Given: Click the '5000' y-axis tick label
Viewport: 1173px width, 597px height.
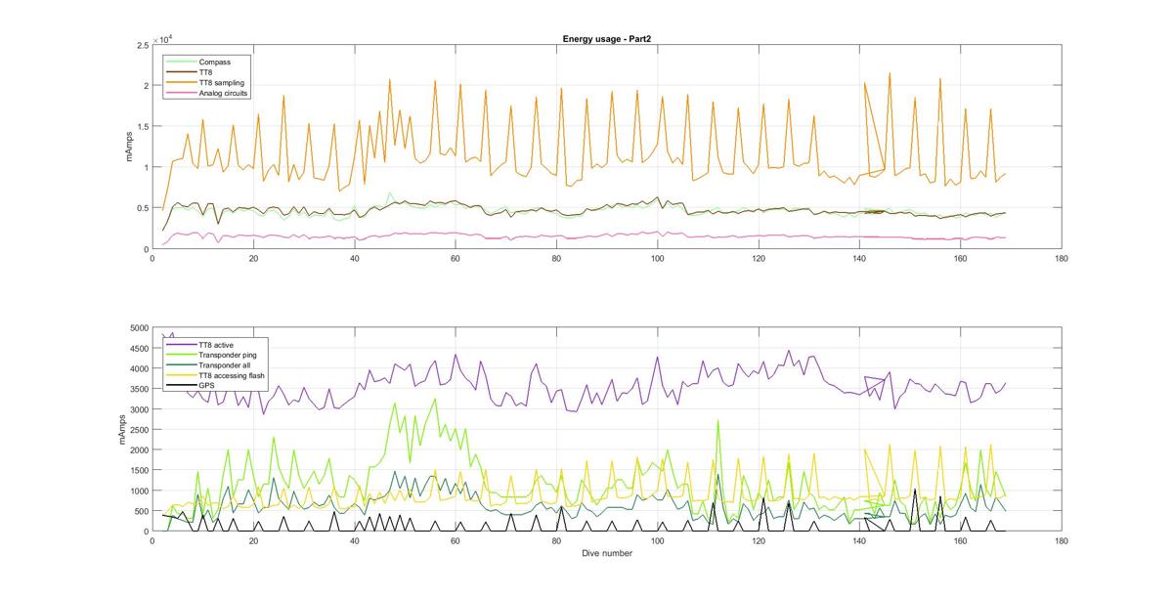Looking at the screenshot, I should point(138,327).
